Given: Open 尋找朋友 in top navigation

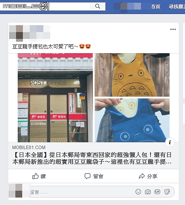Looking at the screenshot, I should (x=177, y=6).
